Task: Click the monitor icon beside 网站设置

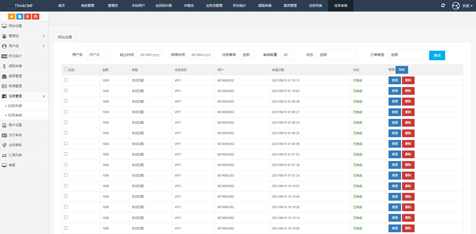Action: [4, 26]
